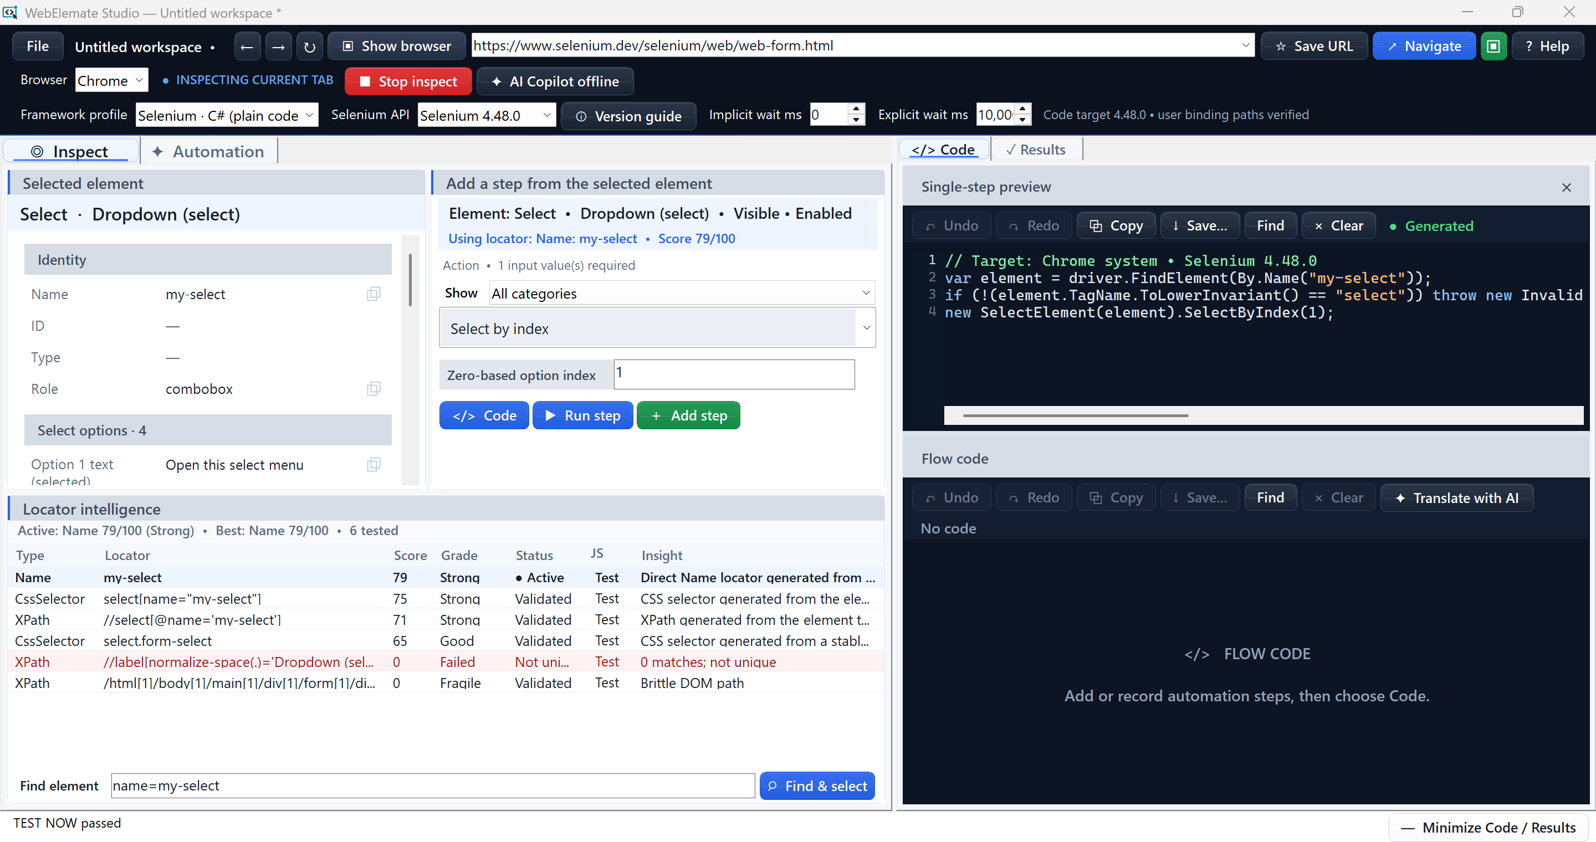The width and height of the screenshot is (1596, 842).
Task: Undo in the single-step preview toolbar
Action: (x=952, y=226)
